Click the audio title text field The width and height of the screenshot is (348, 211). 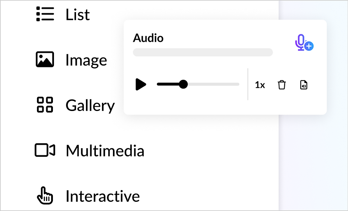click(x=203, y=52)
